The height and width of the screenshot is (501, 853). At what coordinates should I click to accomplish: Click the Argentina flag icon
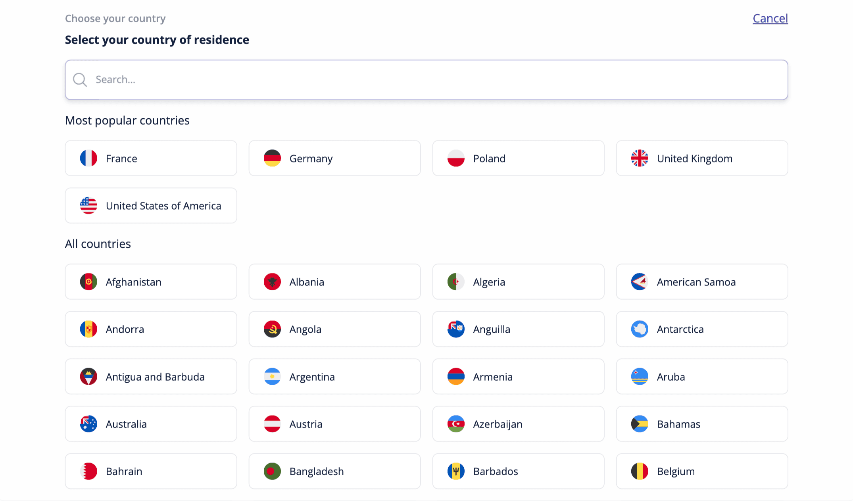[x=272, y=377]
